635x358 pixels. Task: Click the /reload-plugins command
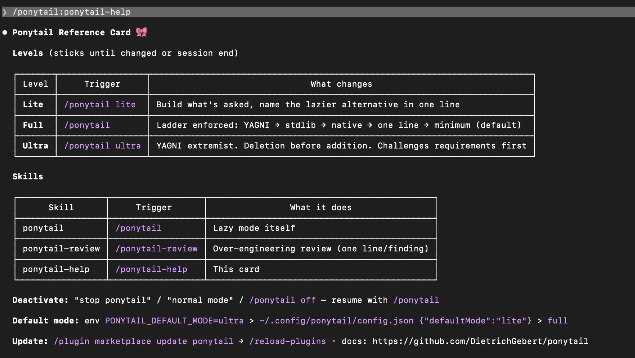288,341
